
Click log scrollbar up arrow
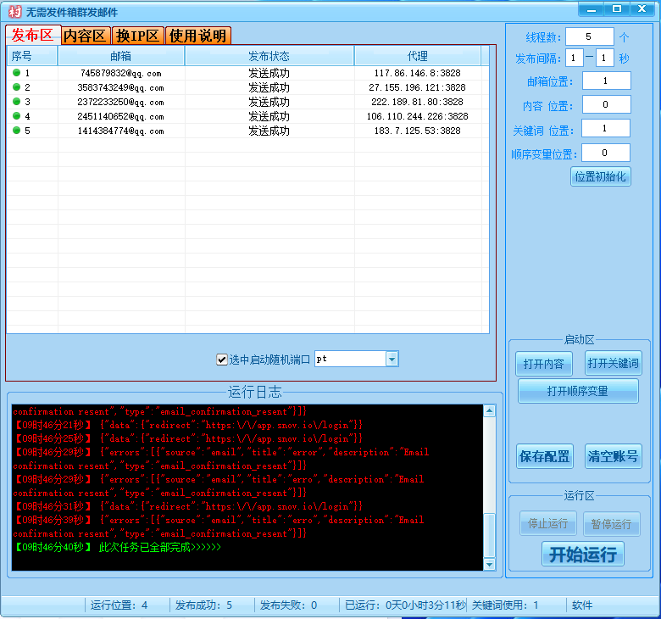click(489, 411)
